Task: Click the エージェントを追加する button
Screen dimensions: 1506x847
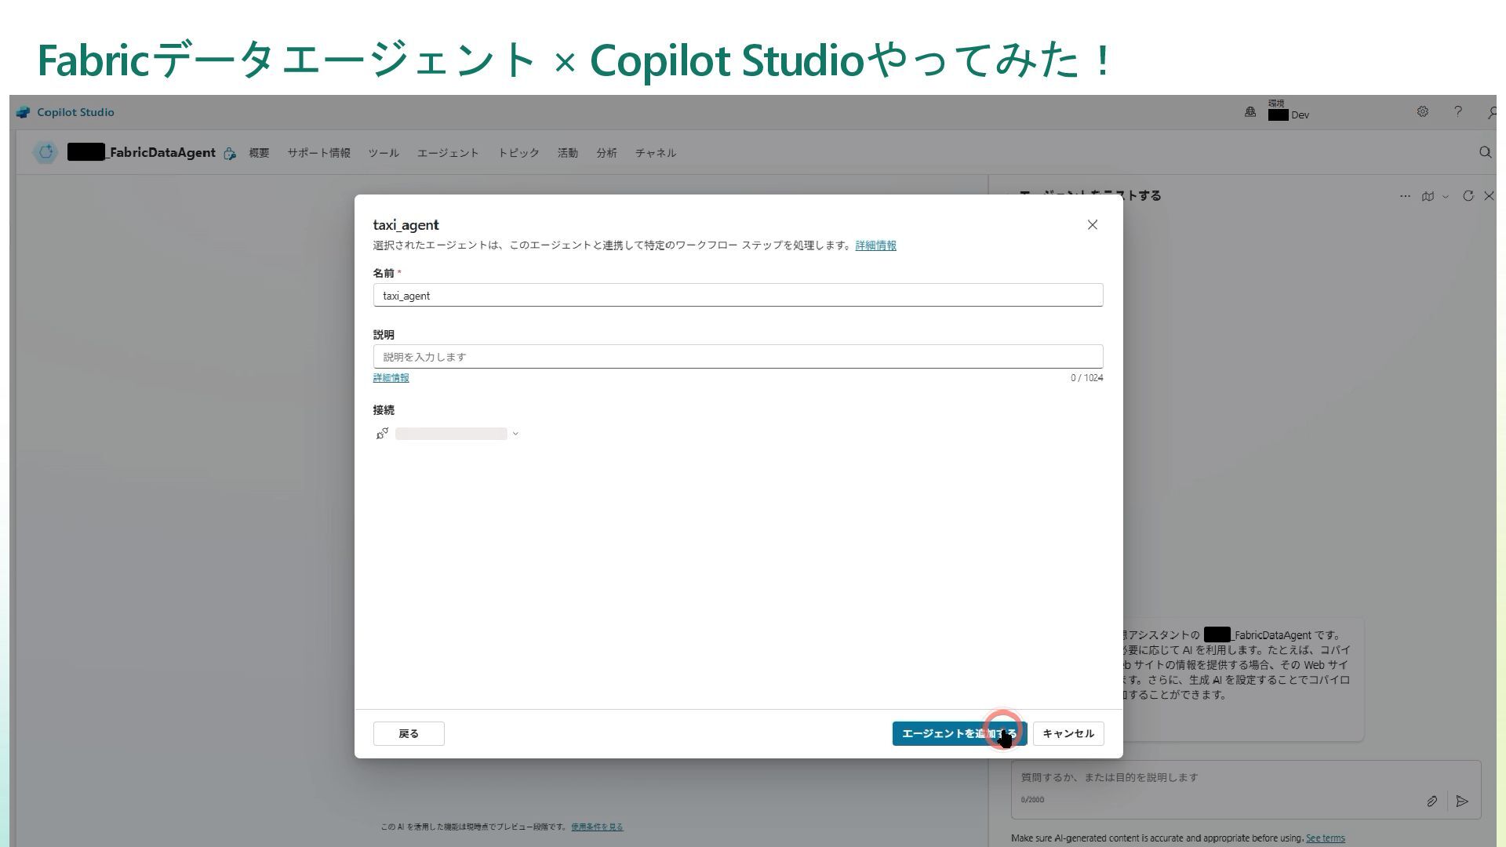Action: point(959,734)
